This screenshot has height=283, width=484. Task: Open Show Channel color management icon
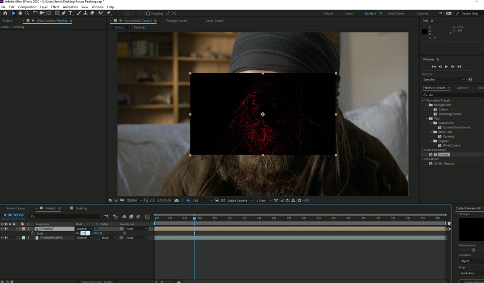pyautogui.click(x=188, y=201)
